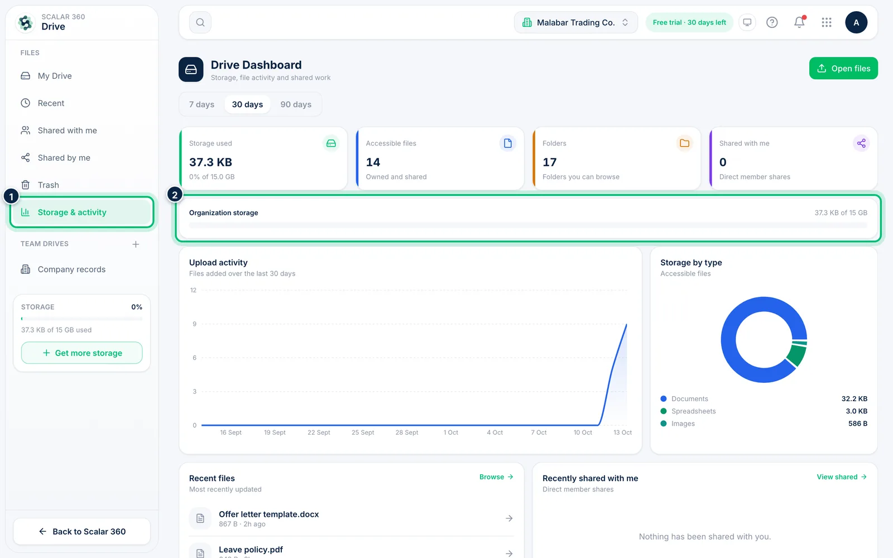The width and height of the screenshot is (893, 558).
Task: Click the Leave policy.pdf file name
Action: 251,550
